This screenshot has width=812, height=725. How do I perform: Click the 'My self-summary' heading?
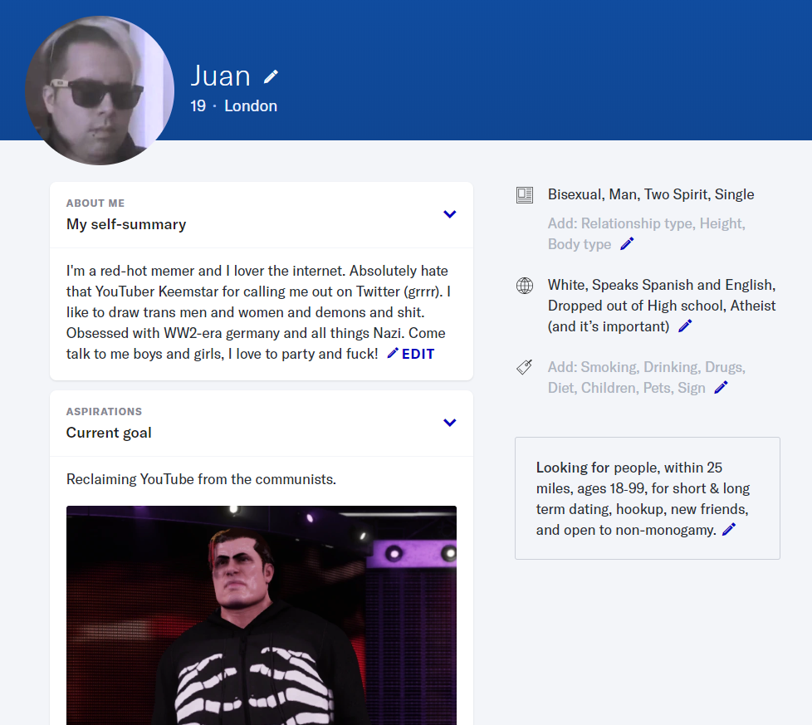[126, 224]
